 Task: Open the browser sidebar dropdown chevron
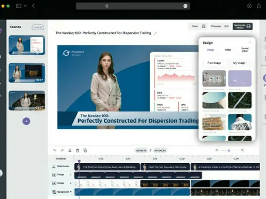point(25,6)
